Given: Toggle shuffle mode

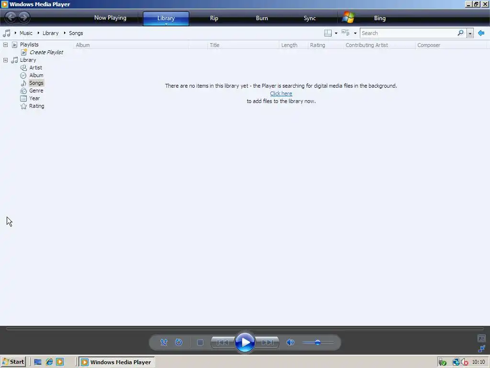Looking at the screenshot, I should (x=164, y=342).
